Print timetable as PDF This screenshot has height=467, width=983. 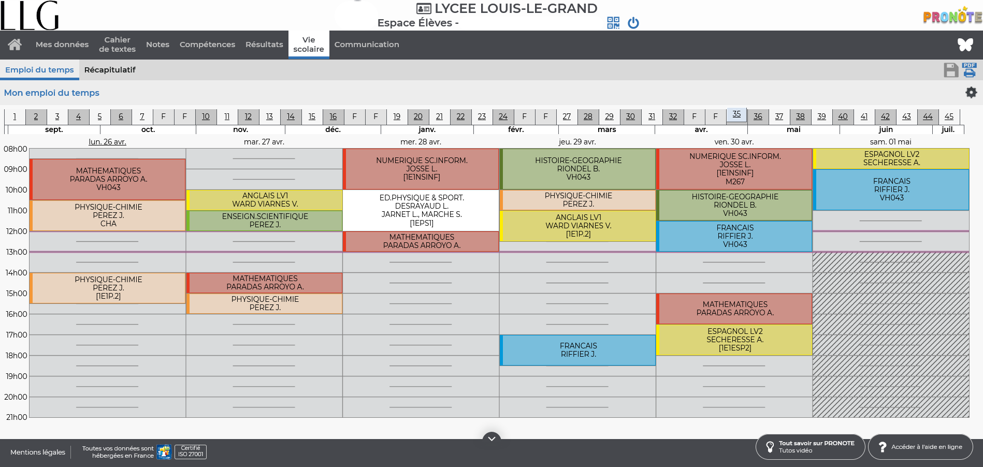(x=969, y=70)
